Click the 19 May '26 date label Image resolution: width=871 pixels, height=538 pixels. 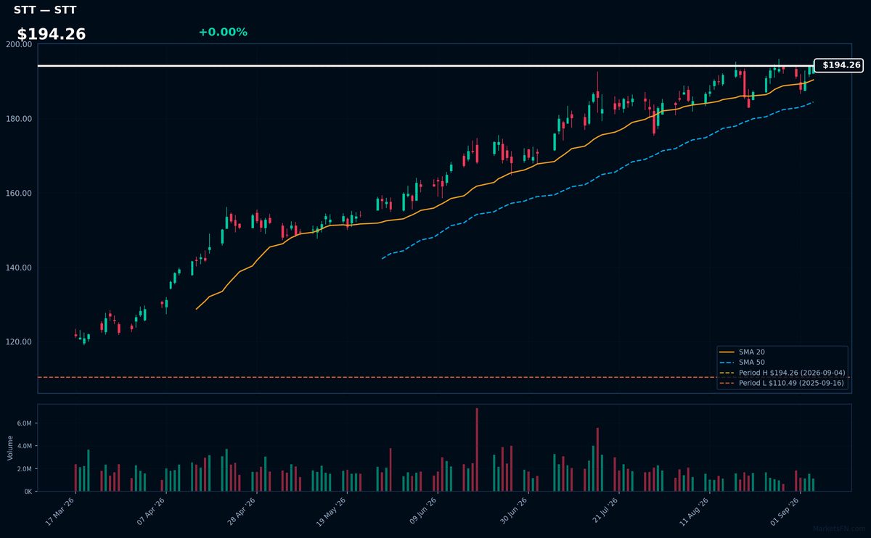332,512
